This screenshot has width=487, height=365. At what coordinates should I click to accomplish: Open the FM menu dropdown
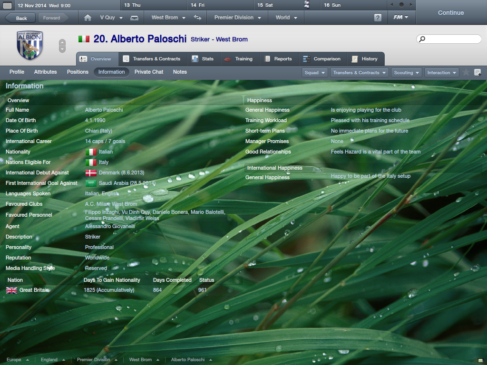pos(400,18)
